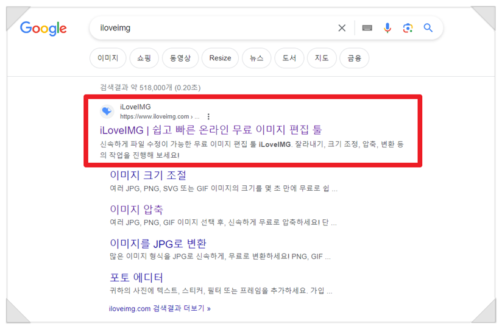Clear the search box with X icon
Image resolution: width=502 pixels, height=329 pixels.
pos(342,28)
